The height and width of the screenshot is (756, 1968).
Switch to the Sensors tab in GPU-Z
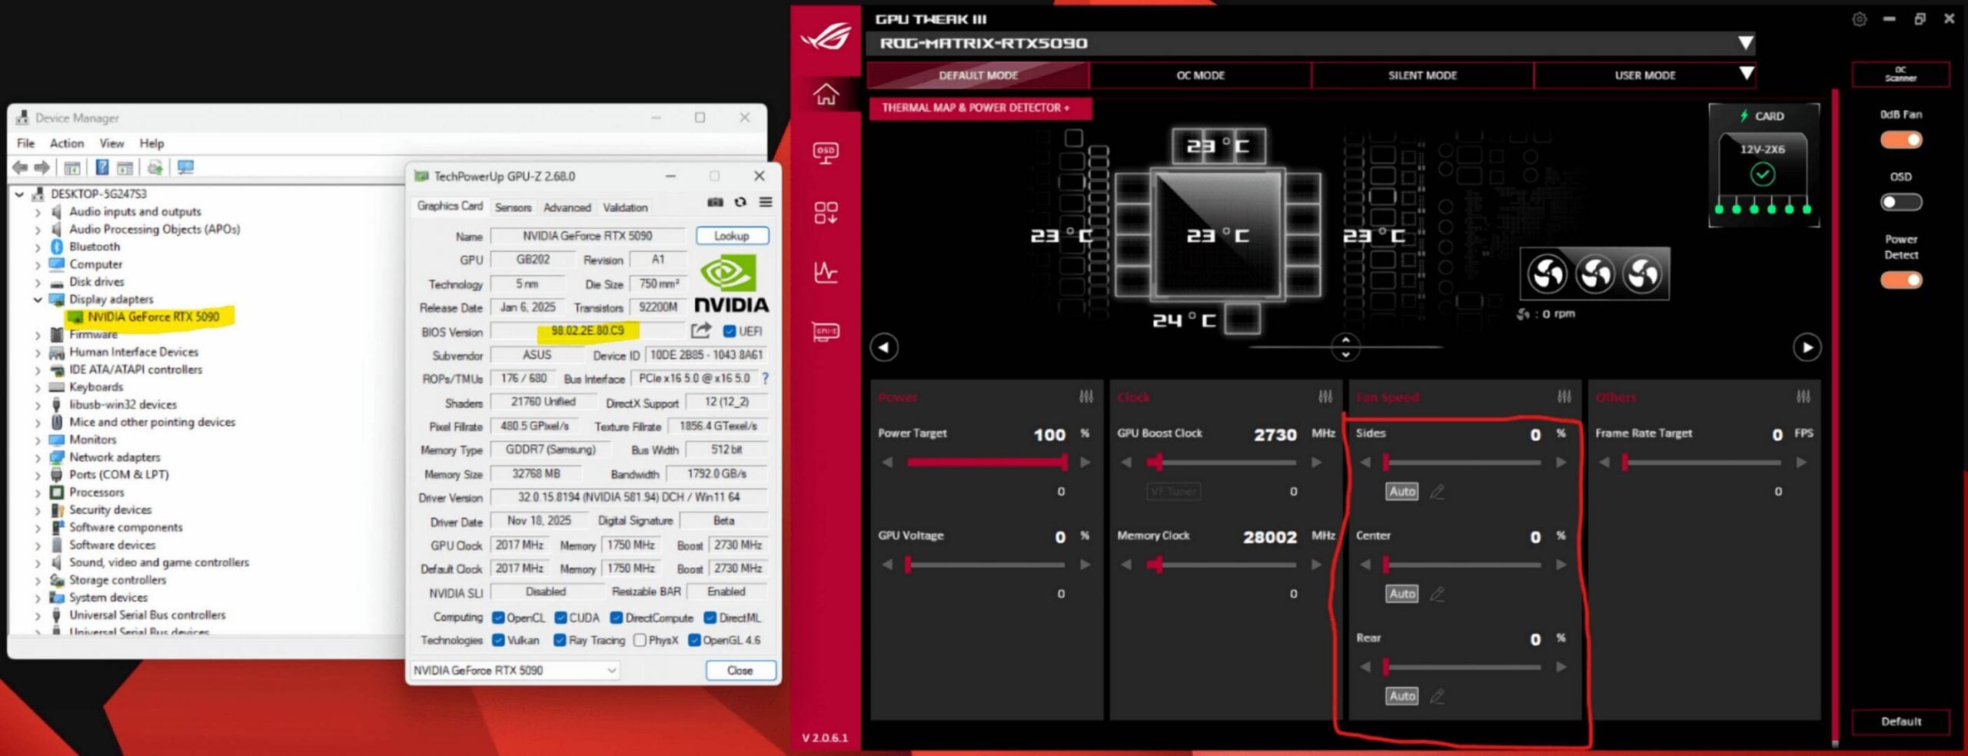click(x=514, y=207)
